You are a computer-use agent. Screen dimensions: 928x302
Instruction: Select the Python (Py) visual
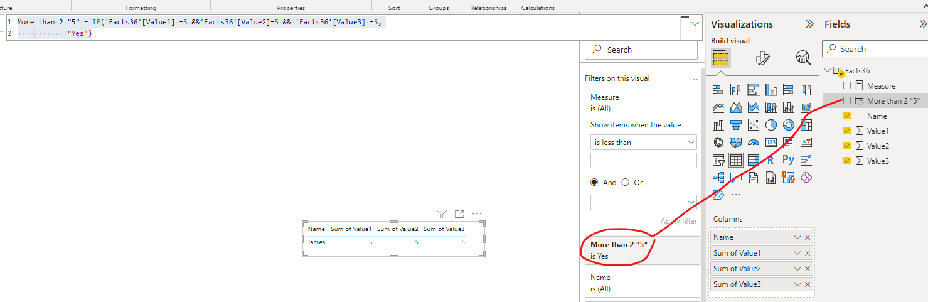coord(789,160)
